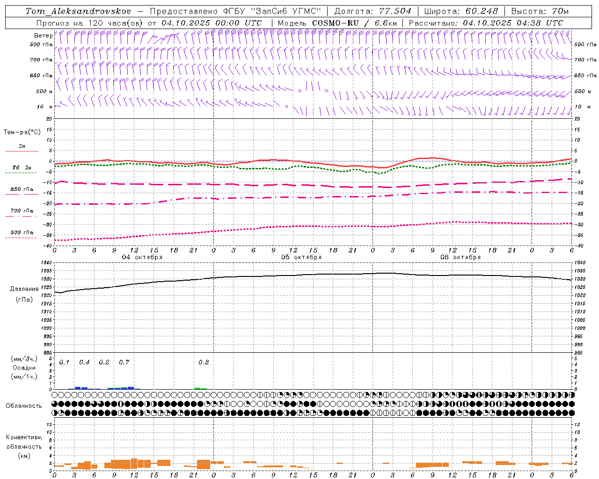
Task: Click the 06 октября date label
Action: point(460,257)
